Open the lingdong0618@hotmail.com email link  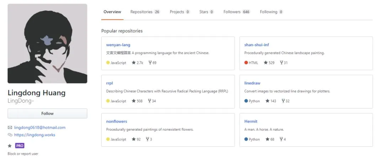tap(39, 128)
